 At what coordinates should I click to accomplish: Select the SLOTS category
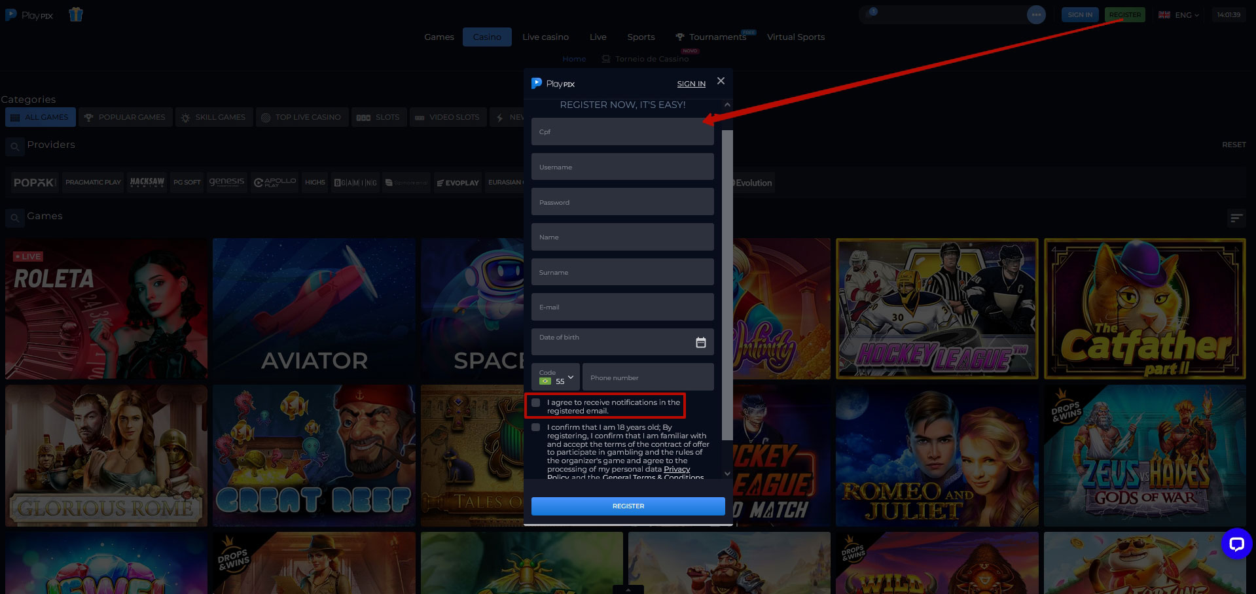379,117
